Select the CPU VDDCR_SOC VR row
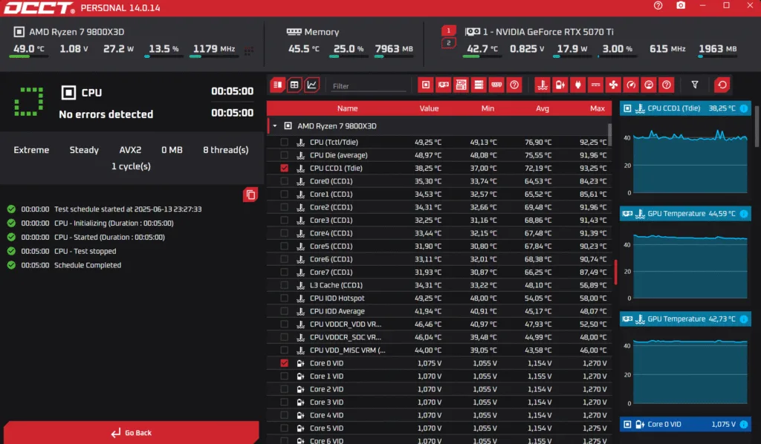This screenshot has height=444, width=761. 439,337
